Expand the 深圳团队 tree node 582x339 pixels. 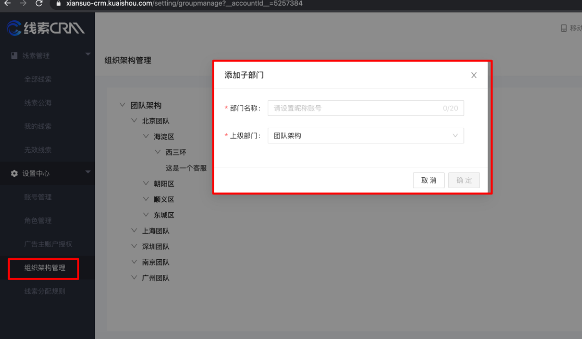[x=134, y=246]
